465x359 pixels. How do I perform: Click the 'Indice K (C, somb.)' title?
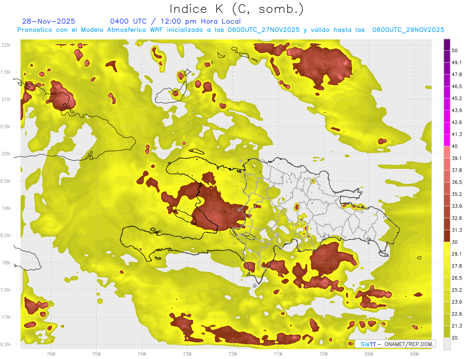point(236,9)
